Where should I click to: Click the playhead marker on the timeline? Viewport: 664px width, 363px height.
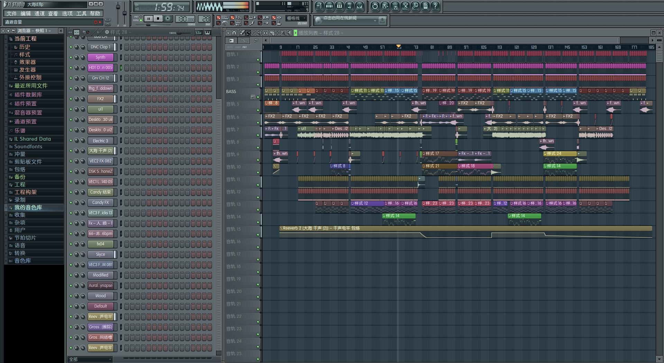398,46
